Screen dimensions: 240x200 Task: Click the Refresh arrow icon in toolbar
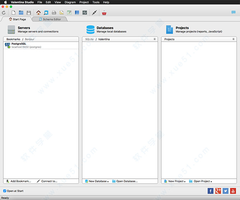(4, 12)
